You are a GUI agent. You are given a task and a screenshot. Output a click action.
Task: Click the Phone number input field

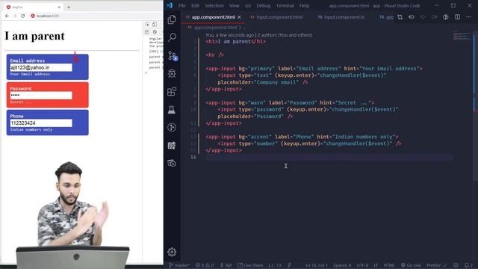click(x=41, y=123)
